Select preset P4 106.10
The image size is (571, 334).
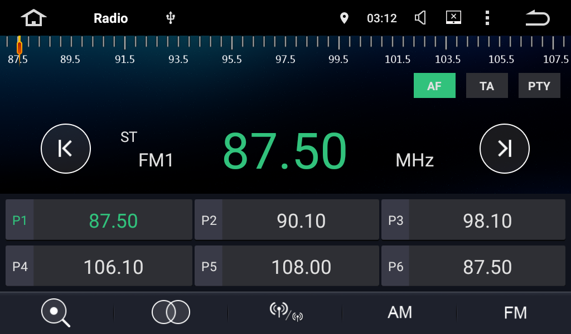(99, 267)
